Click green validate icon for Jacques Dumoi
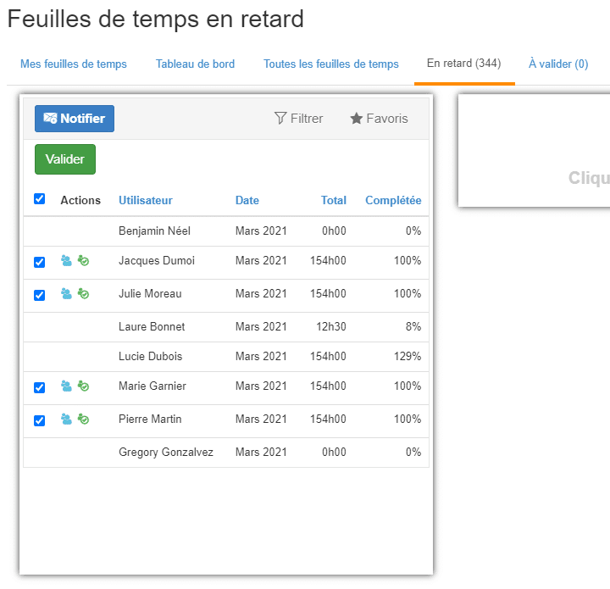Viewport: 610px width, 589px height. pos(83,261)
